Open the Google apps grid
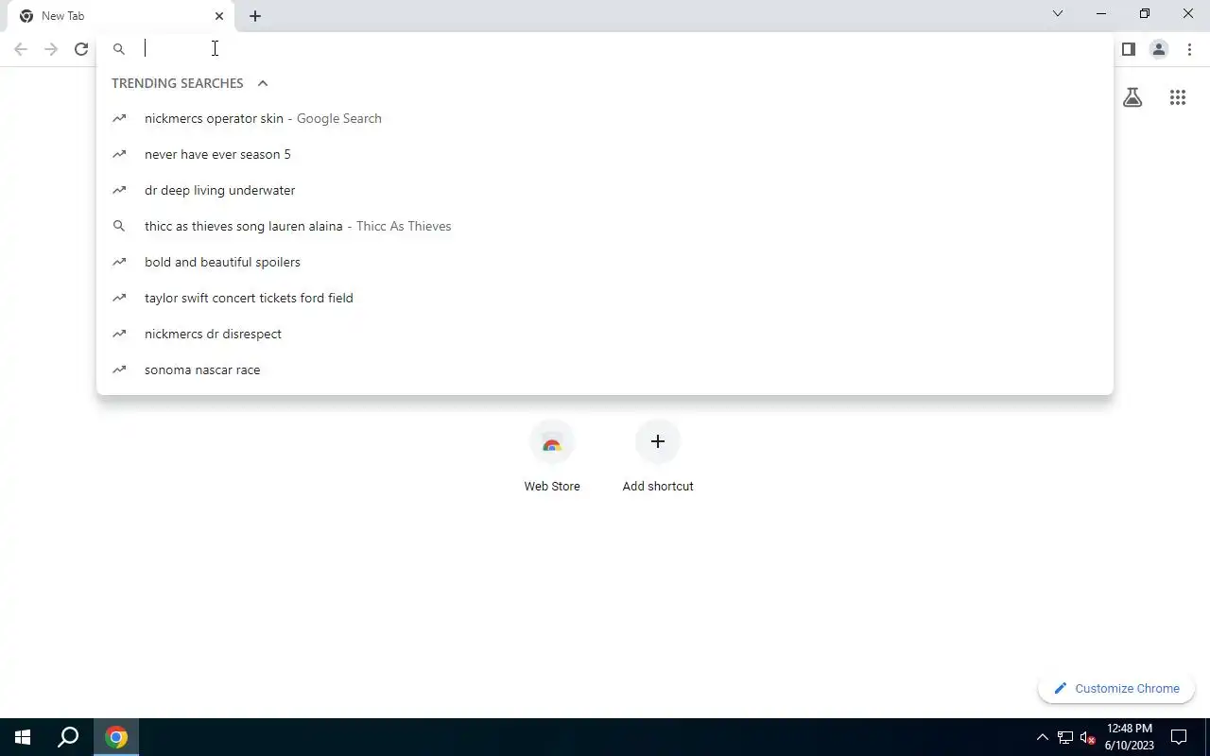 click(1178, 97)
